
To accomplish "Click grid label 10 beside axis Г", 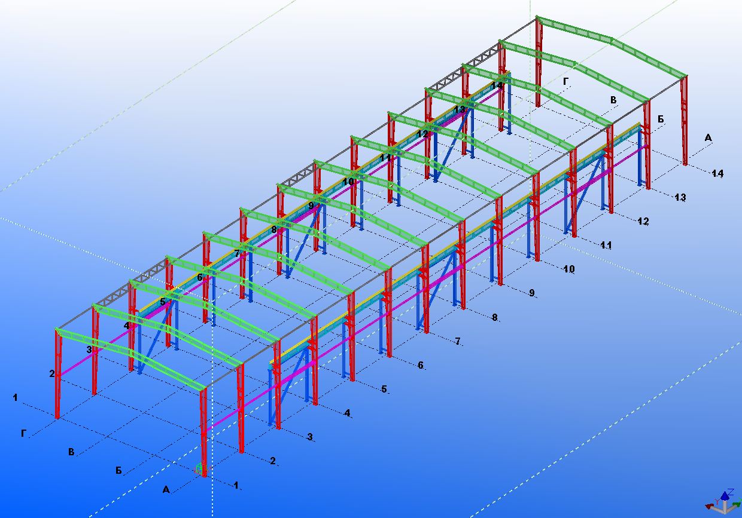I will point(348,181).
